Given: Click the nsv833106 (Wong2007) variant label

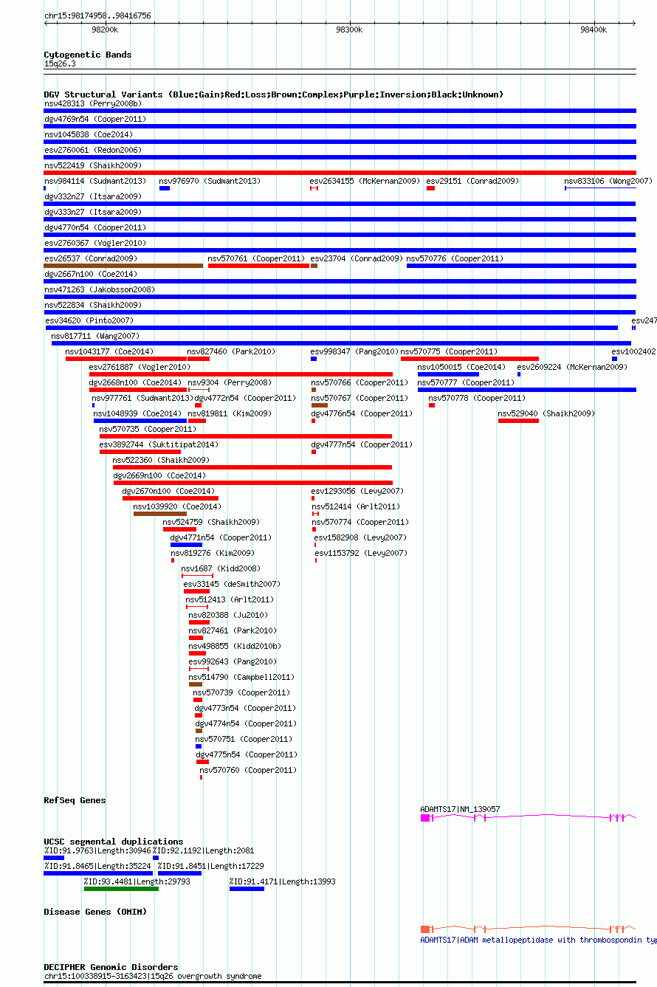Looking at the screenshot, I should (x=608, y=181).
